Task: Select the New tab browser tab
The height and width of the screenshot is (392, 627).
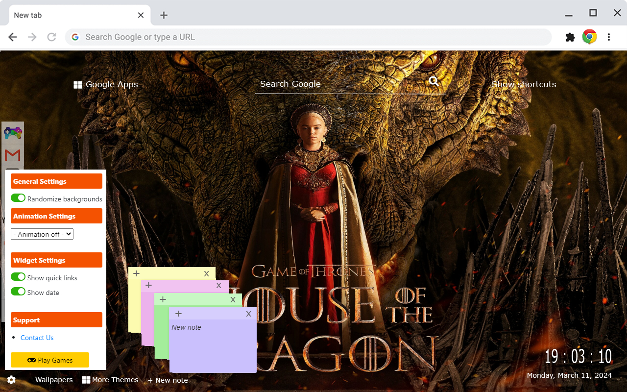Action: tap(79, 15)
